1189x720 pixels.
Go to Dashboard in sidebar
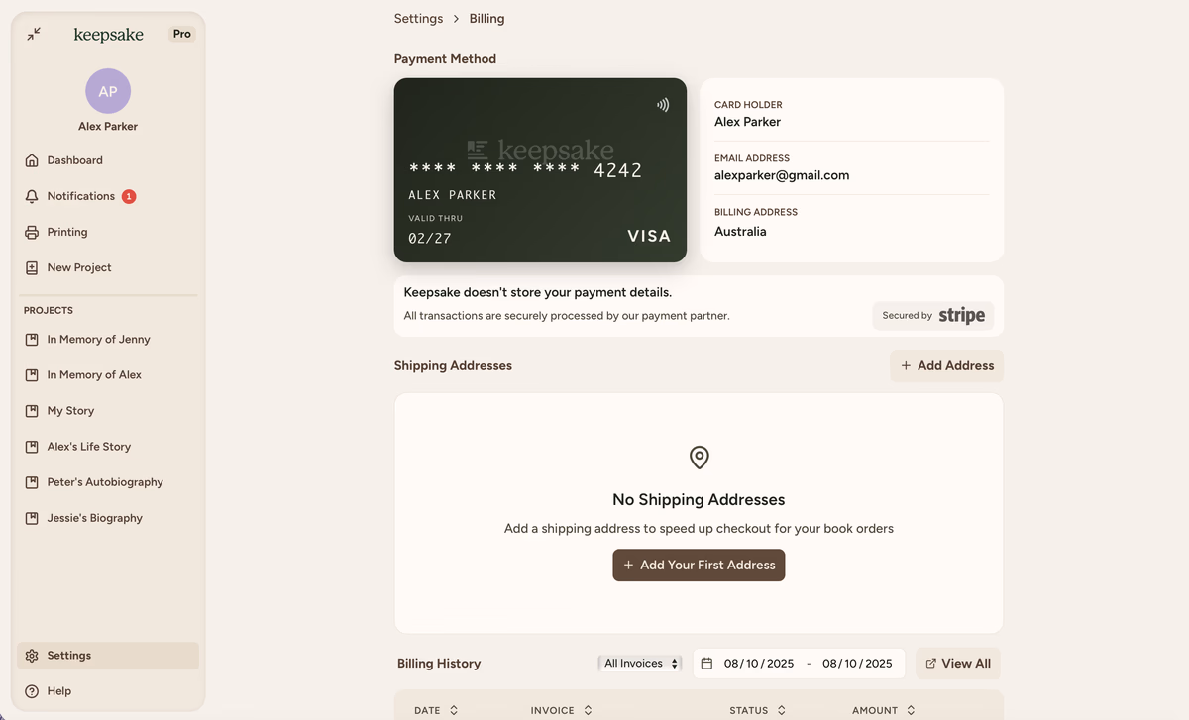click(74, 160)
